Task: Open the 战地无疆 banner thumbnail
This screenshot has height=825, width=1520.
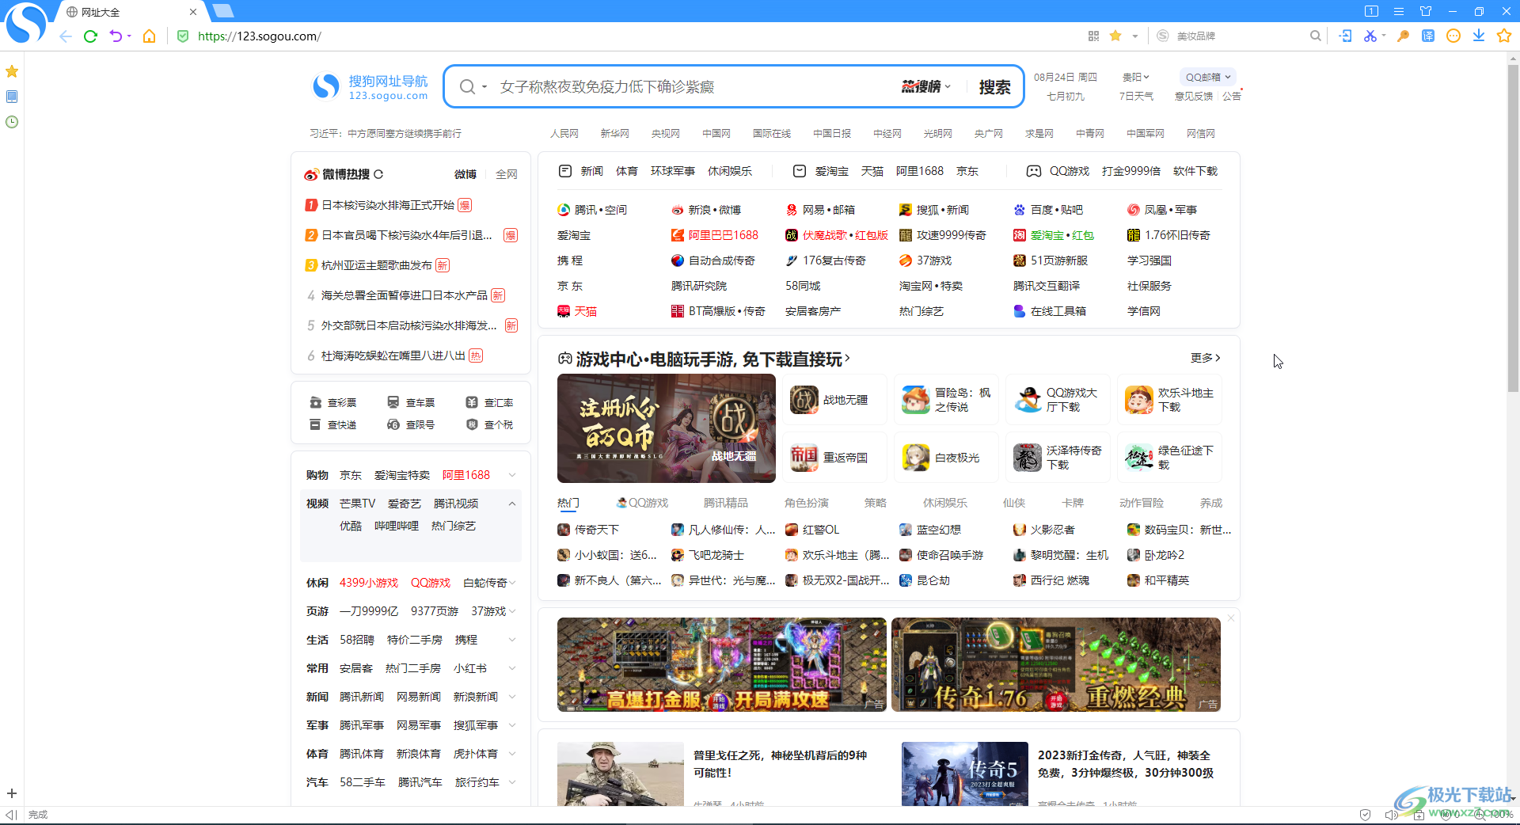Action: 667,428
